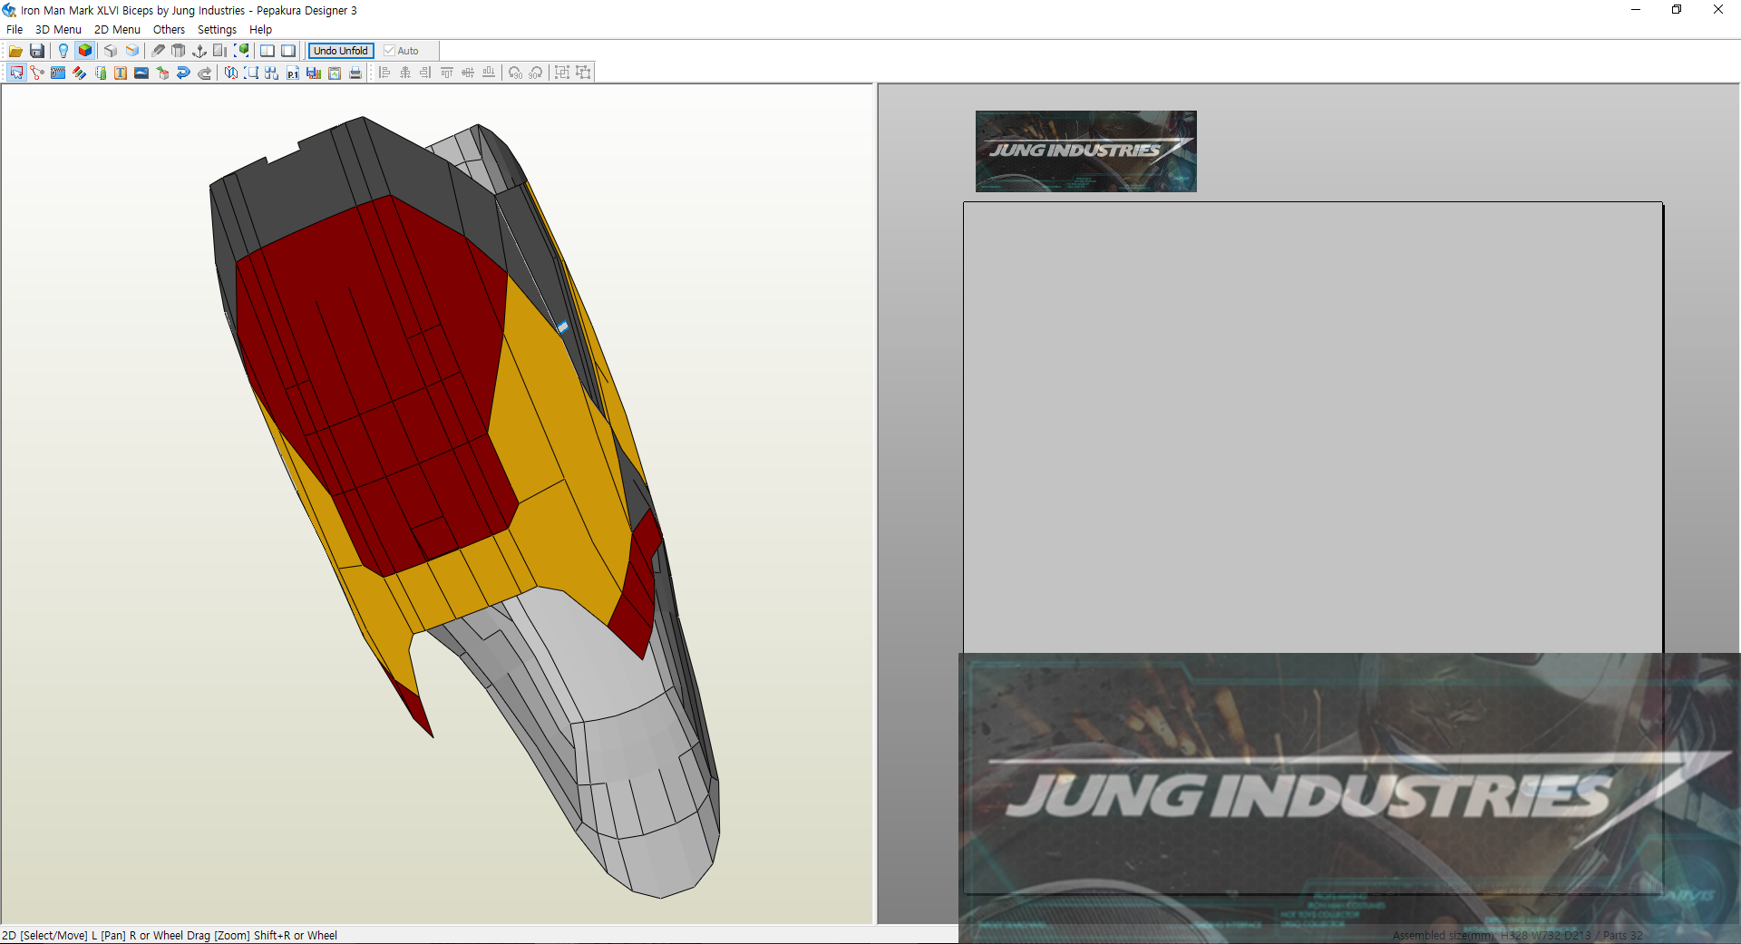Click the blue-orange cube view icon
Image resolution: width=1741 pixels, height=944 pixels.
(x=132, y=51)
